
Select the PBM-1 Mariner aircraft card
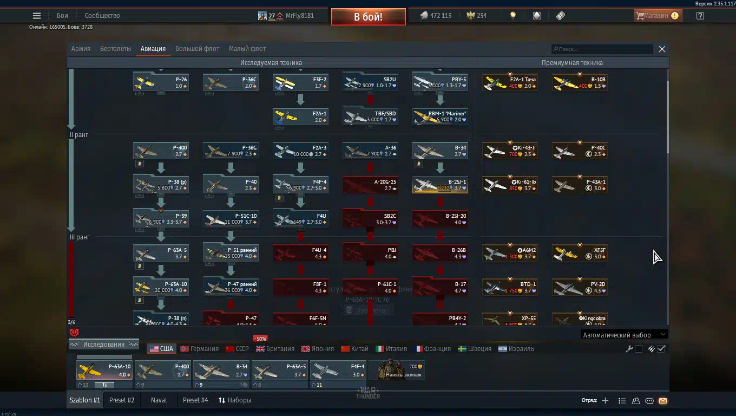(x=441, y=116)
